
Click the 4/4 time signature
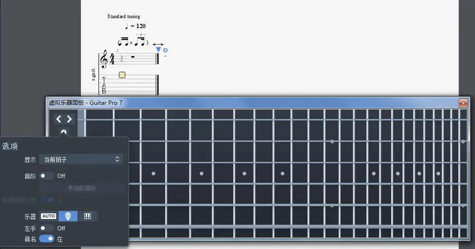click(x=112, y=59)
